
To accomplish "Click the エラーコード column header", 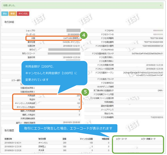I will click(121, 139).
